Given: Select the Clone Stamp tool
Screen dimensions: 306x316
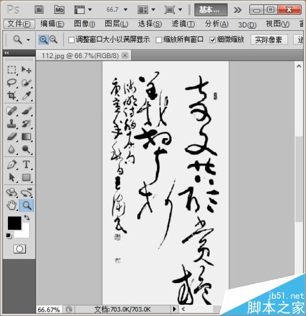Looking at the screenshot, I should (x=12, y=123).
